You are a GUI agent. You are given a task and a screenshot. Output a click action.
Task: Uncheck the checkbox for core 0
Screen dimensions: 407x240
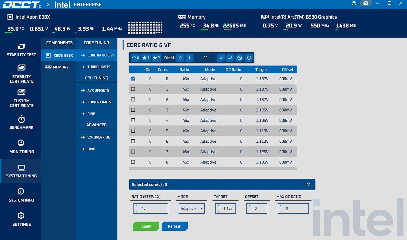coord(133,78)
